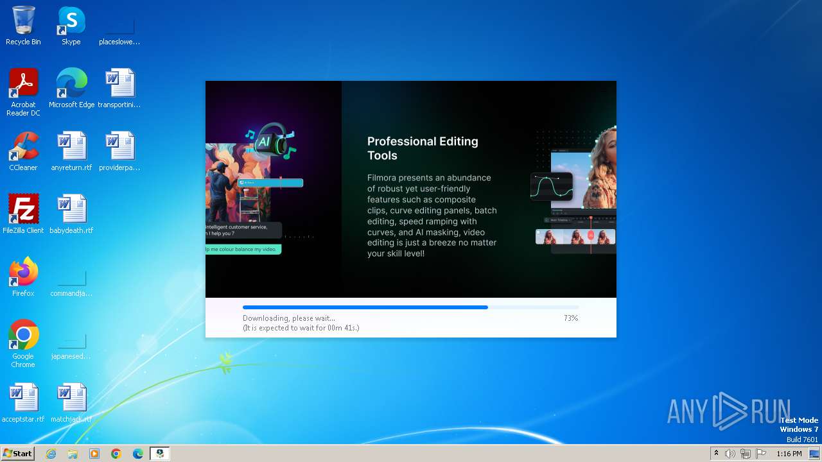
Task: Click the Show desktop button
Action: coord(814,454)
